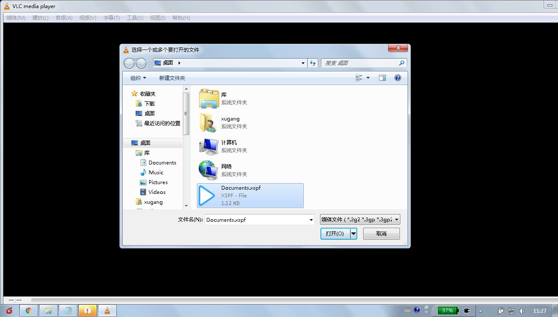The image size is (558, 317).
Task: Open the file dialog help icon
Action: pyautogui.click(x=398, y=78)
